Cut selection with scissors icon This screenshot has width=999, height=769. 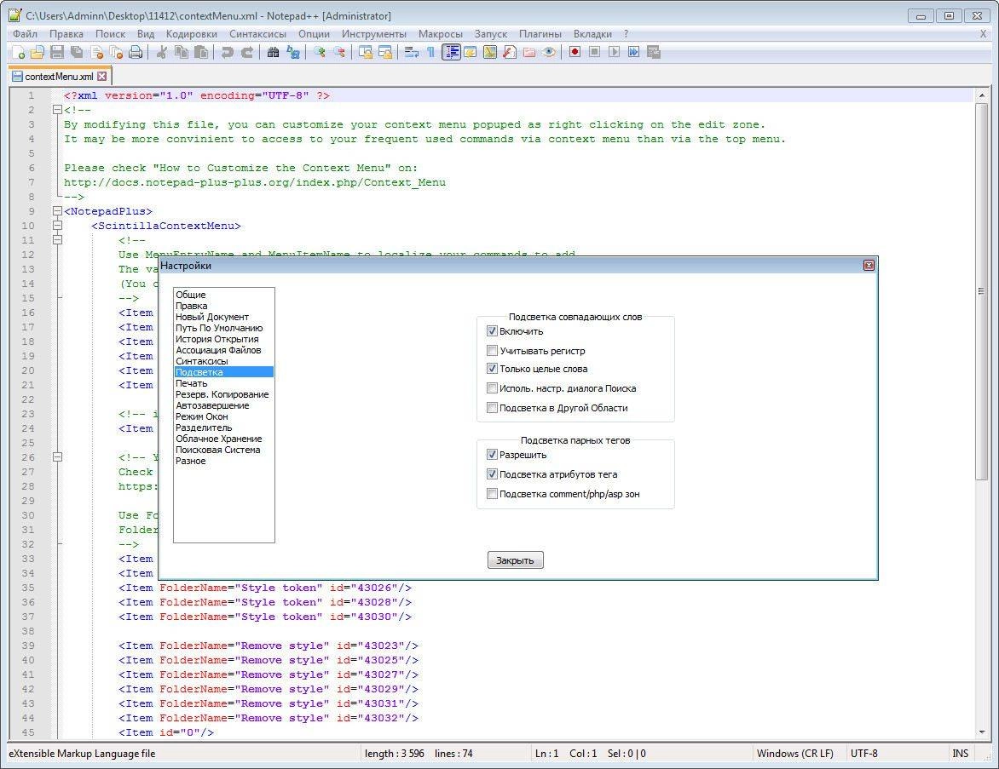(x=162, y=52)
